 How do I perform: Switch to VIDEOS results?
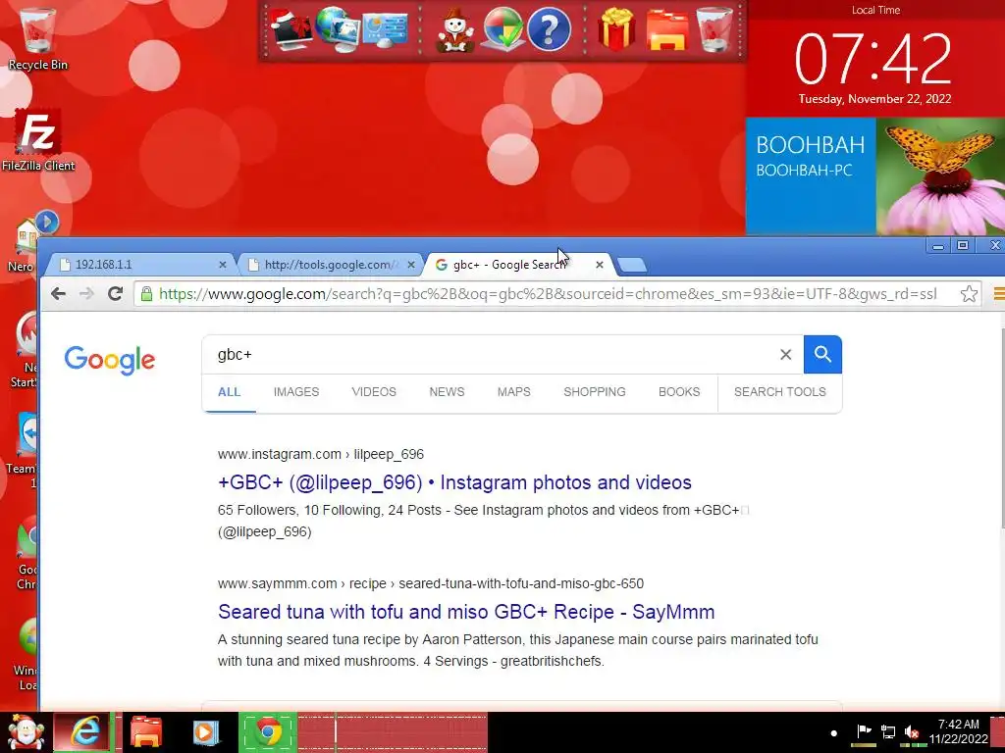[x=374, y=392]
